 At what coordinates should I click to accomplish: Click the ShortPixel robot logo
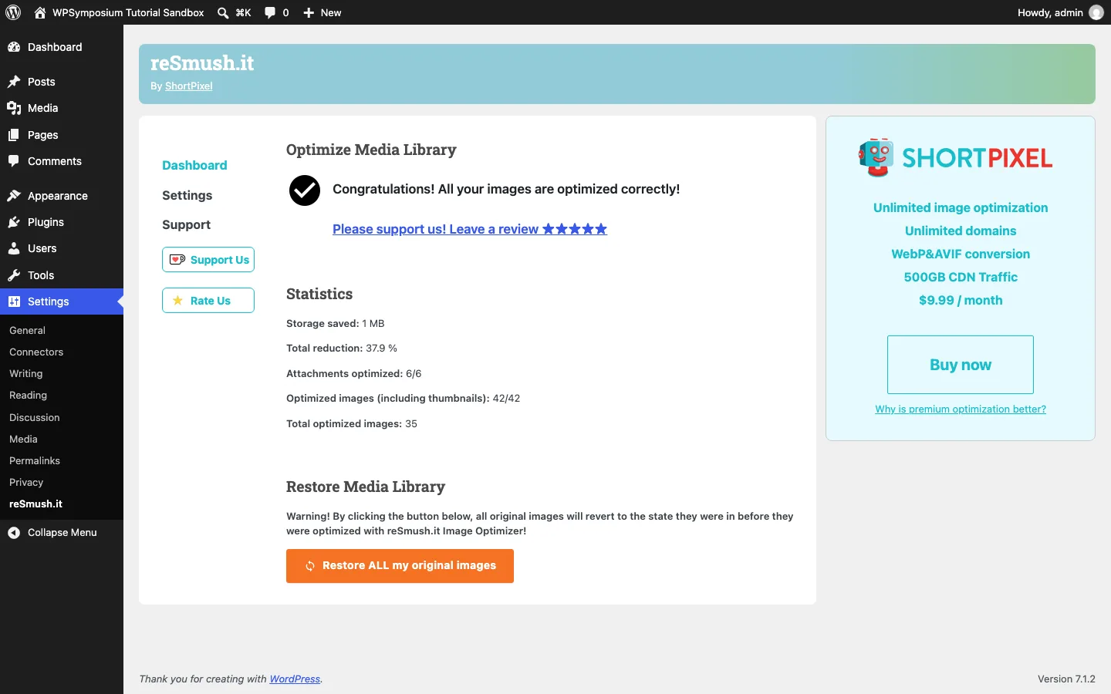pos(876,157)
